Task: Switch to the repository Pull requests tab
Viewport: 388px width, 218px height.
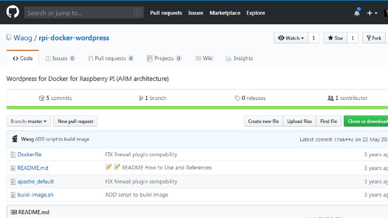Action: coord(111,58)
